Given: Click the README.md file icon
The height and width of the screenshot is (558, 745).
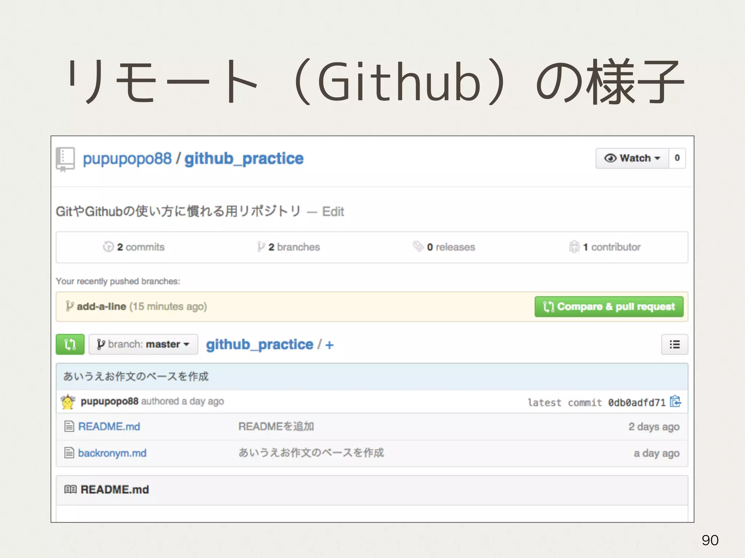Looking at the screenshot, I should 69,426.
